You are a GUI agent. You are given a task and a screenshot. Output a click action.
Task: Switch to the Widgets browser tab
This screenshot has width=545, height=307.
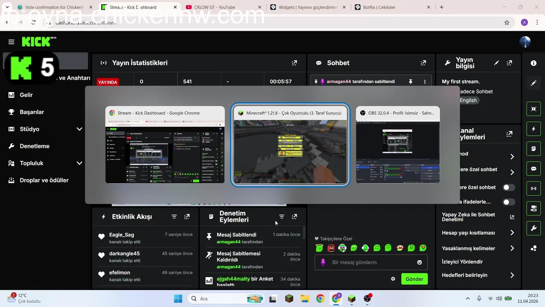[307, 7]
